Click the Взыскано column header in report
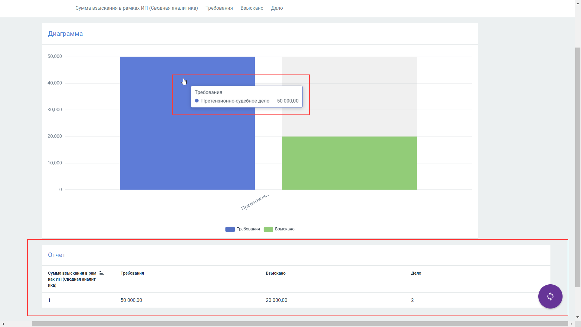 (x=276, y=273)
